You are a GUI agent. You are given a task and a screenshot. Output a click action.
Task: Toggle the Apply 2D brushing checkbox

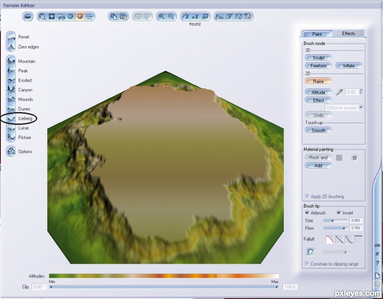tap(307, 196)
